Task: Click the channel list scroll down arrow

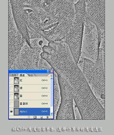Action: point(52,114)
